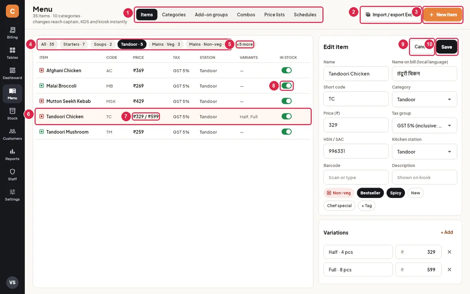This screenshot has height=294, width=470.
Task: Cancel editing the item
Action: pyautogui.click(x=422, y=47)
